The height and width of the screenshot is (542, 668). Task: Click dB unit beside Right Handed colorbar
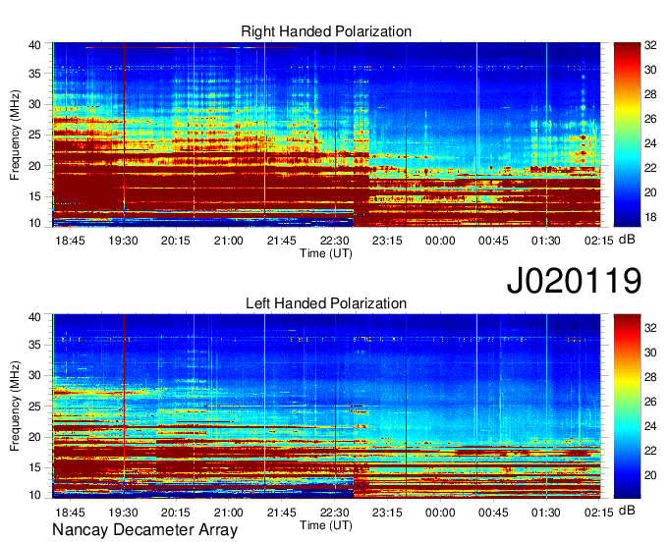pyautogui.click(x=627, y=240)
